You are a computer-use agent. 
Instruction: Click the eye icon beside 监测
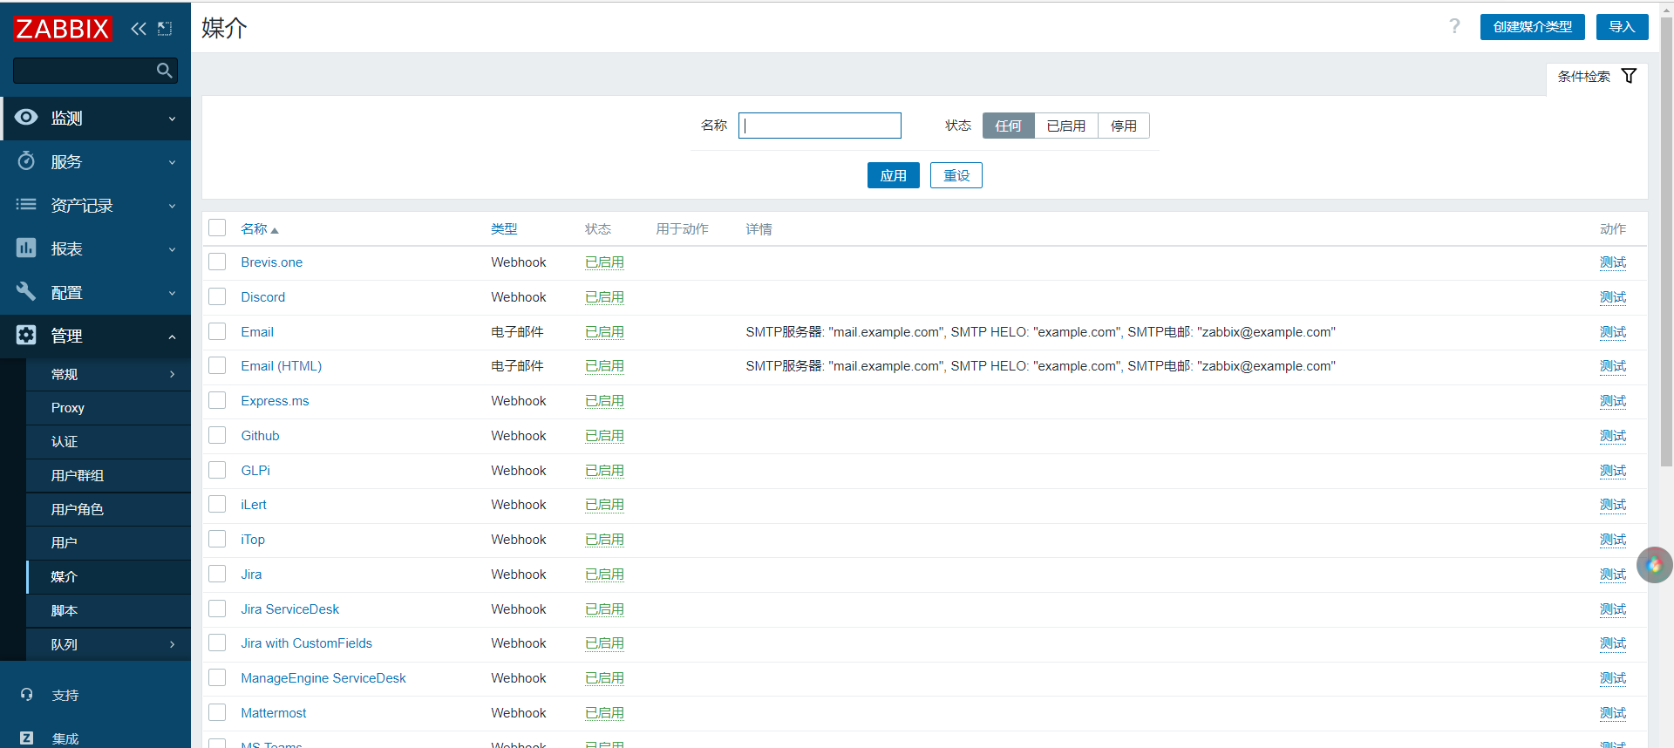[x=26, y=118]
